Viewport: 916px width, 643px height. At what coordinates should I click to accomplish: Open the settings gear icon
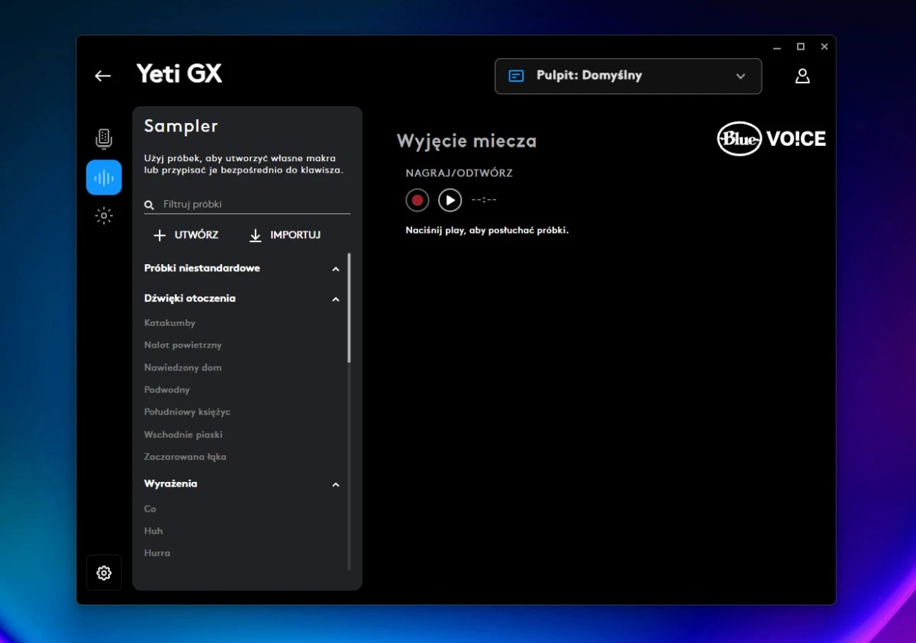104,573
